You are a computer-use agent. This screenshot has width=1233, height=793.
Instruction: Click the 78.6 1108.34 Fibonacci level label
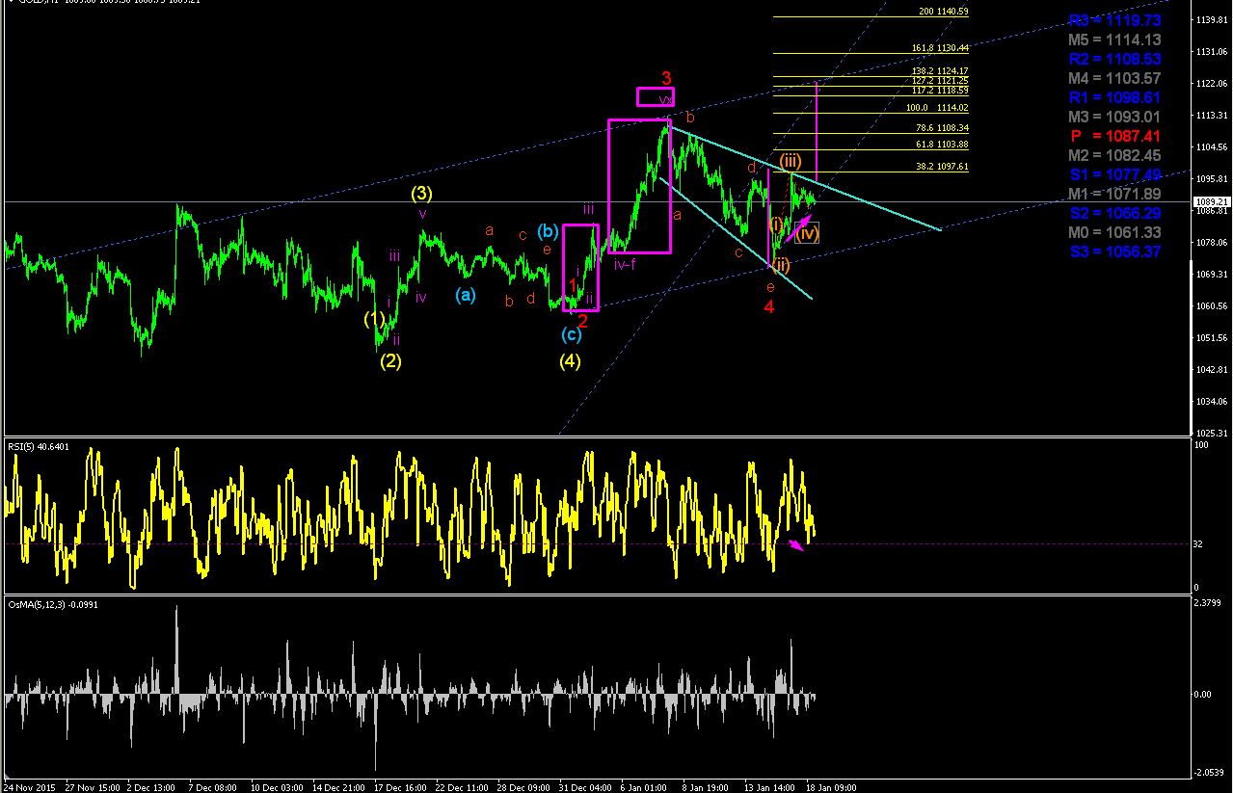[942, 127]
